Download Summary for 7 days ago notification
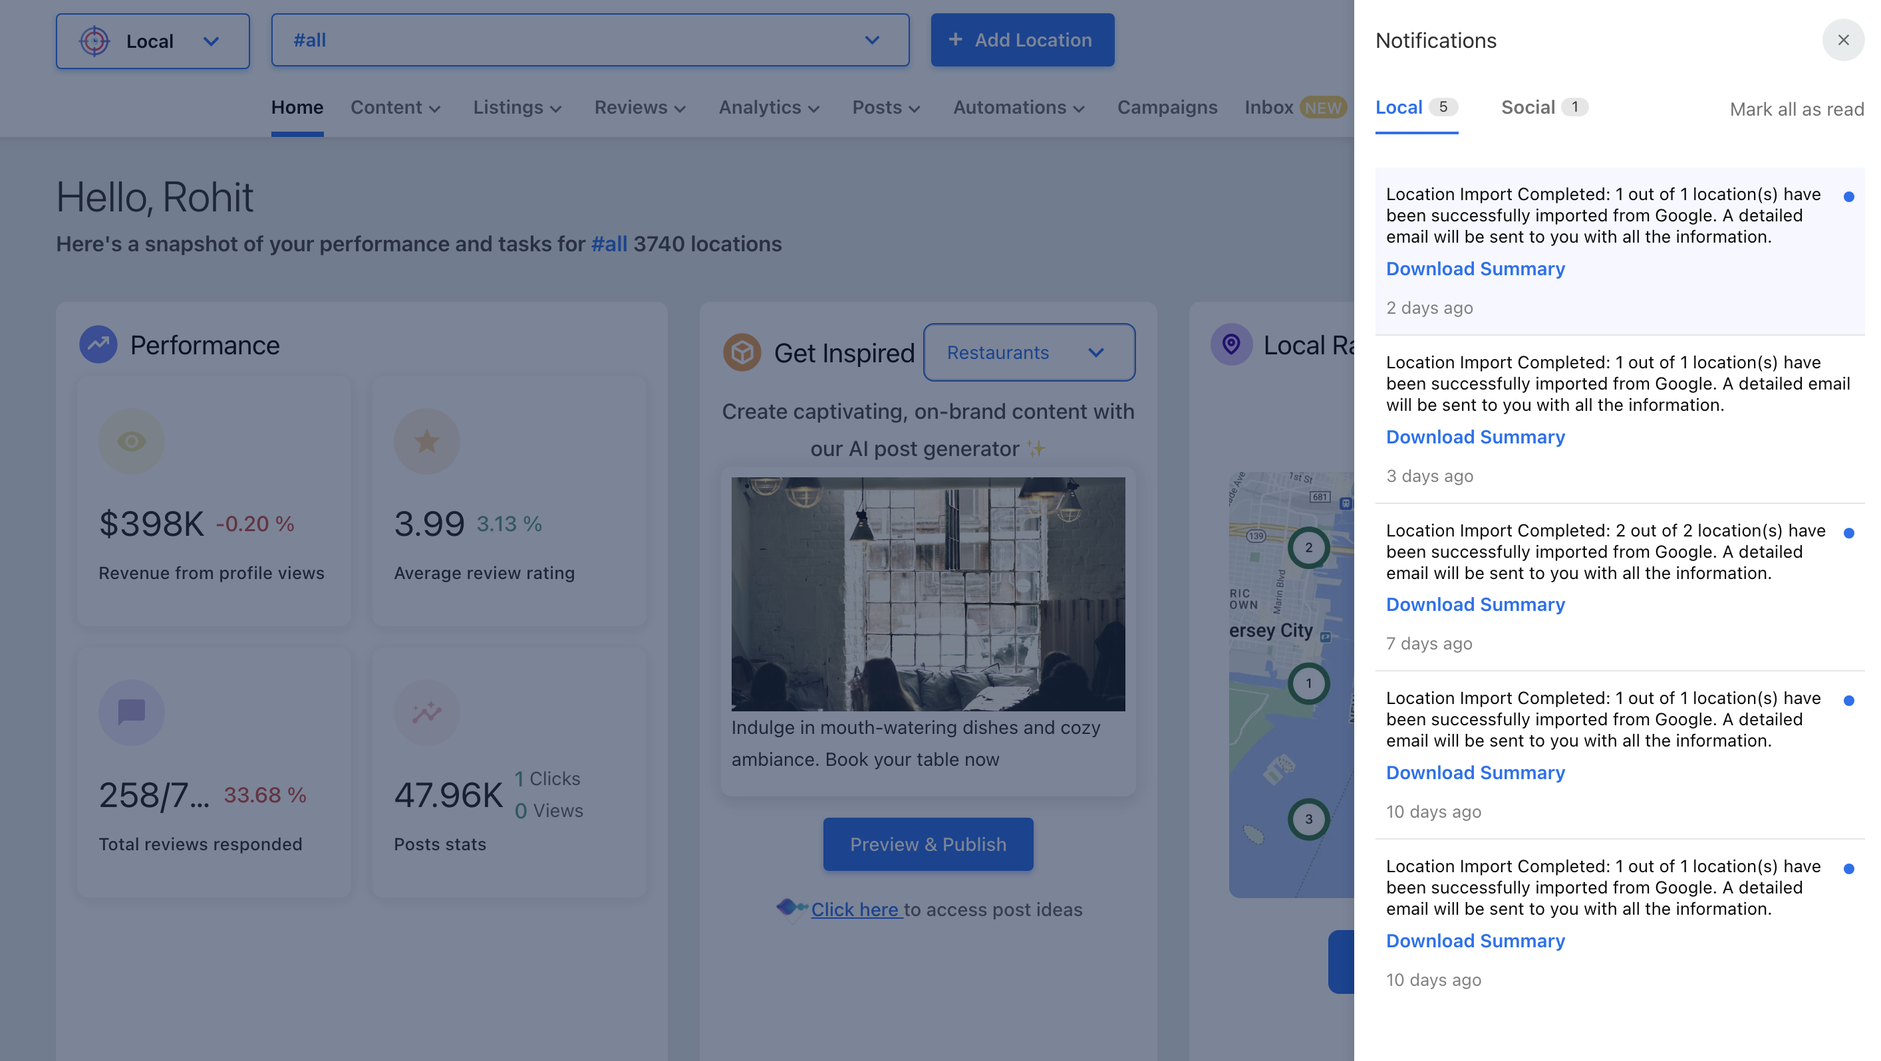 pyautogui.click(x=1475, y=604)
